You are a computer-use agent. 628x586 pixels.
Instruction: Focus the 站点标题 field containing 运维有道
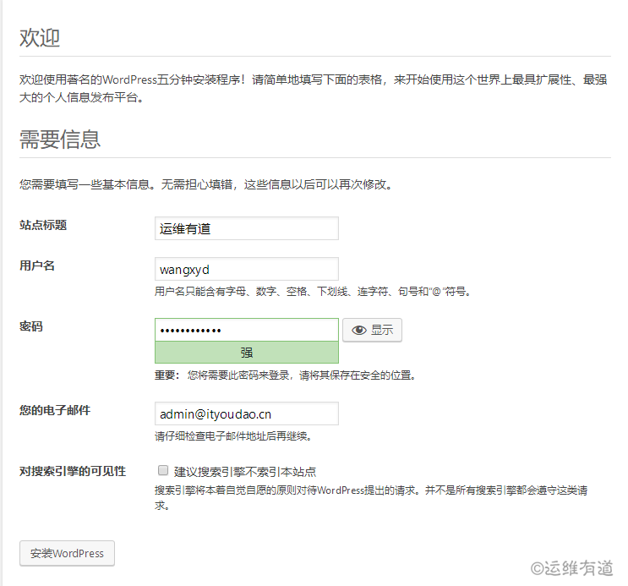point(246,228)
